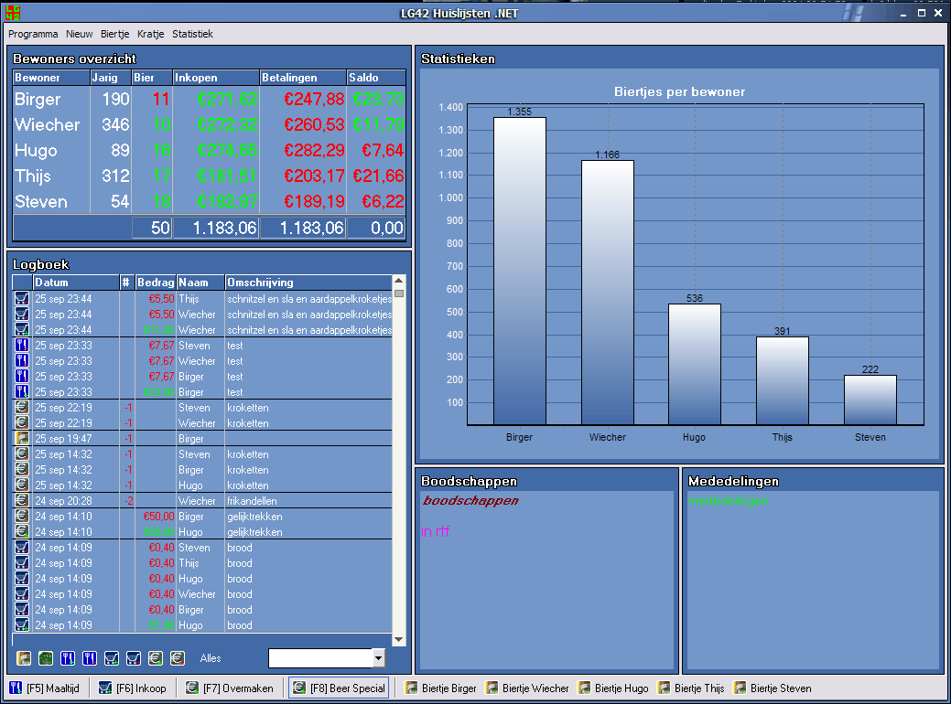The width and height of the screenshot is (951, 704).
Task: Click the F6 Inkoop toolbar button
Action: (x=133, y=688)
